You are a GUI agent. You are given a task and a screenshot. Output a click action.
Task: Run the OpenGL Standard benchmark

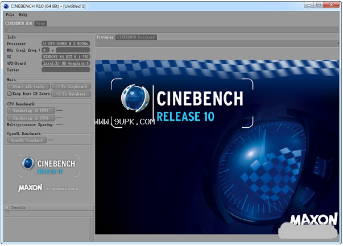[27, 140]
